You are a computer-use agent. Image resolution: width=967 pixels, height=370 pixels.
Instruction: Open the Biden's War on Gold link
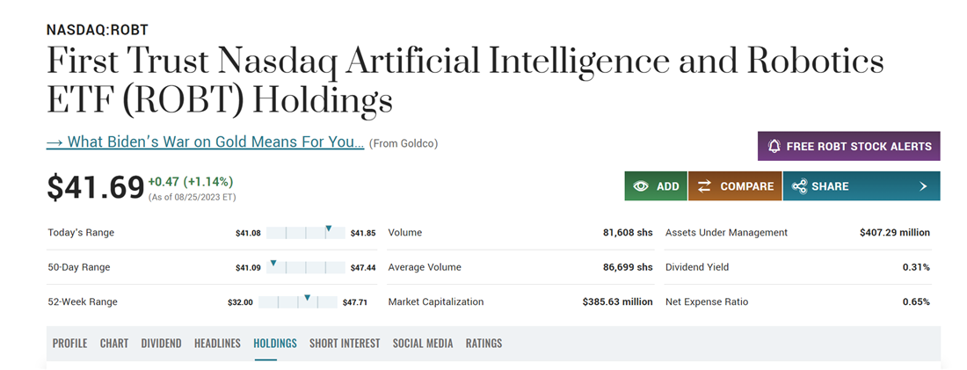click(205, 142)
